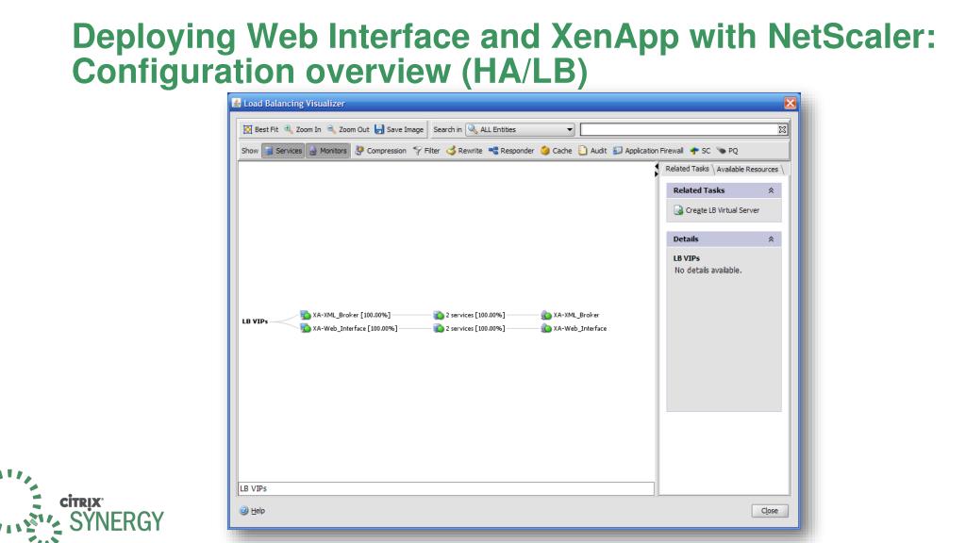Close the Load Balancing Visualizer window
The width and height of the screenshot is (966, 543).
(791, 104)
